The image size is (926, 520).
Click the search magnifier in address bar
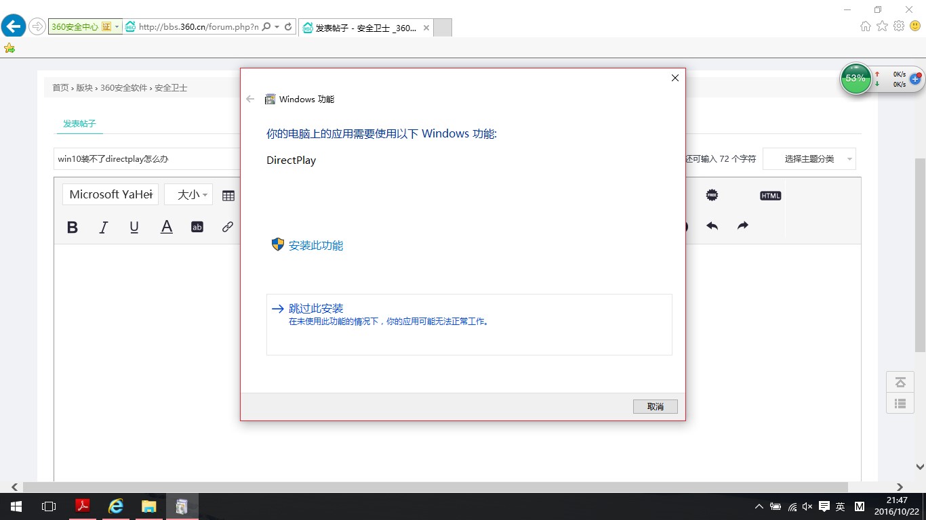click(266, 27)
